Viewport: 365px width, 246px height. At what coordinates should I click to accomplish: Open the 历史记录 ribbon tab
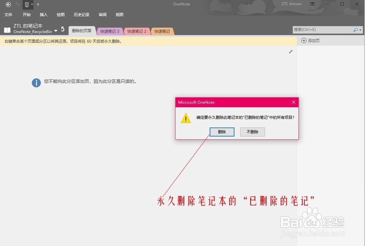81,15
